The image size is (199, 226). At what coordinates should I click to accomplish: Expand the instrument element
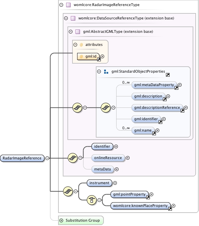tap(115, 183)
